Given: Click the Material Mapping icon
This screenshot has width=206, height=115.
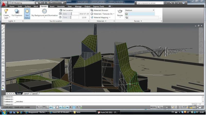Looking at the screenshot, I should tap(92, 17).
